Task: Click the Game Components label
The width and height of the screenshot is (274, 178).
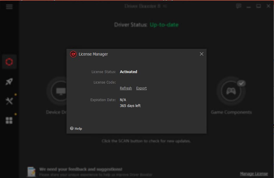Action: (231, 112)
